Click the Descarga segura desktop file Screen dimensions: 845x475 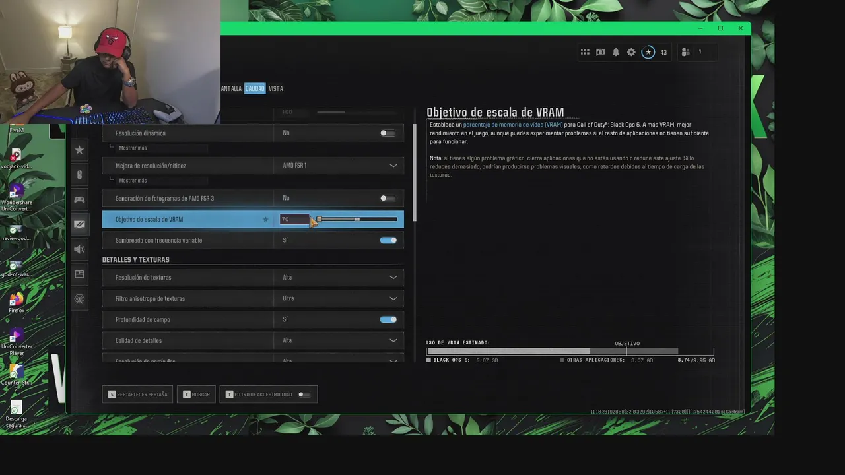click(17, 414)
